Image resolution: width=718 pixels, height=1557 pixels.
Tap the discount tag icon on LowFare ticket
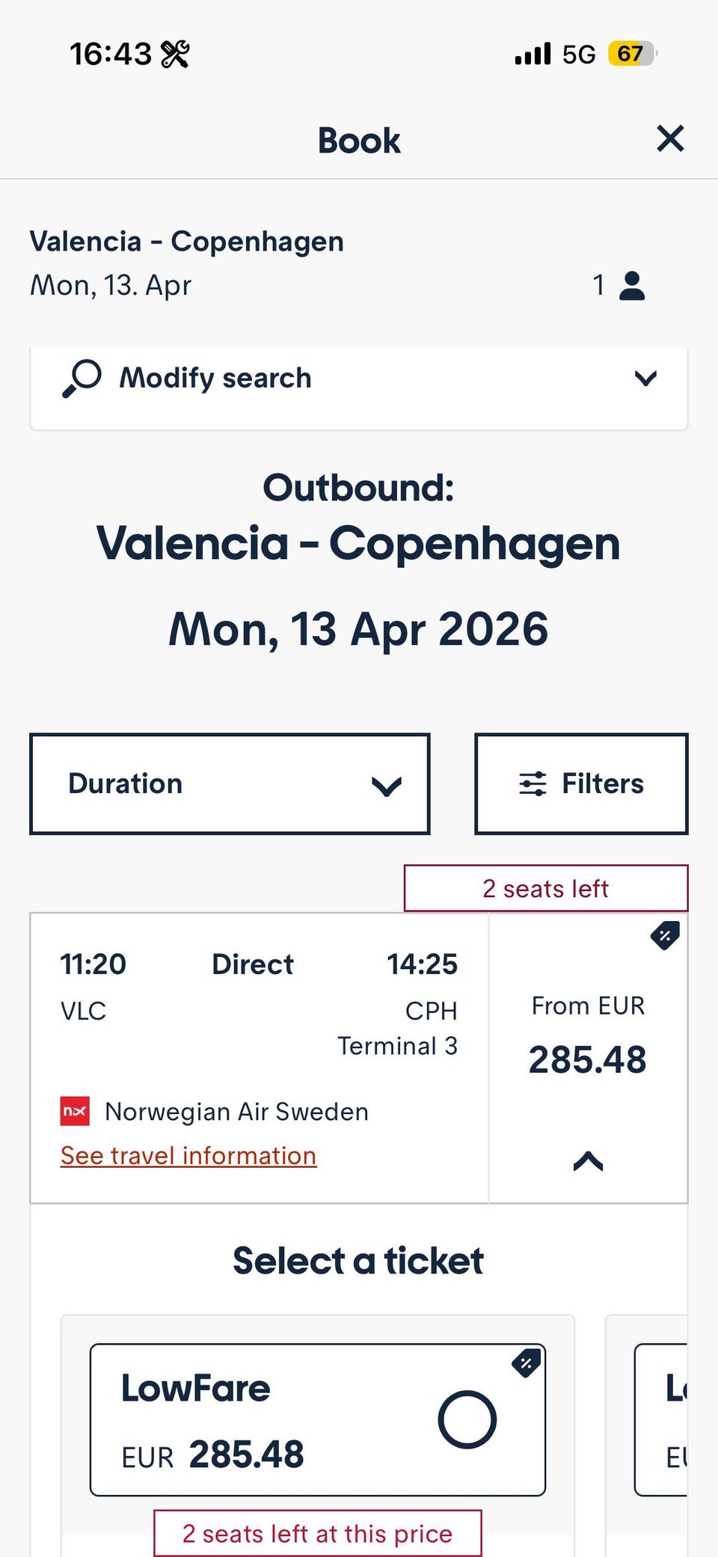pos(527,1363)
